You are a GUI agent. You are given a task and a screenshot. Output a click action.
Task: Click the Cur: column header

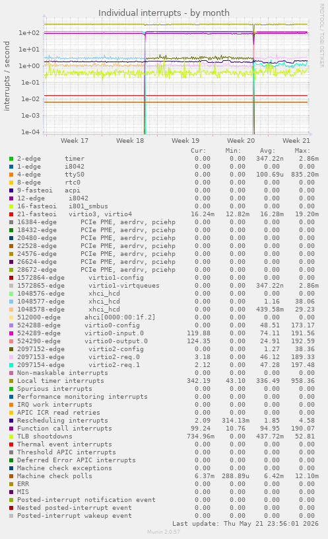point(198,151)
